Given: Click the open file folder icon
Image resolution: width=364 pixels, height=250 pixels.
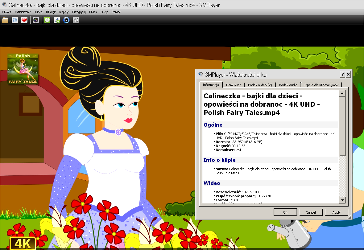Looking at the screenshot, I should (5, 20).
